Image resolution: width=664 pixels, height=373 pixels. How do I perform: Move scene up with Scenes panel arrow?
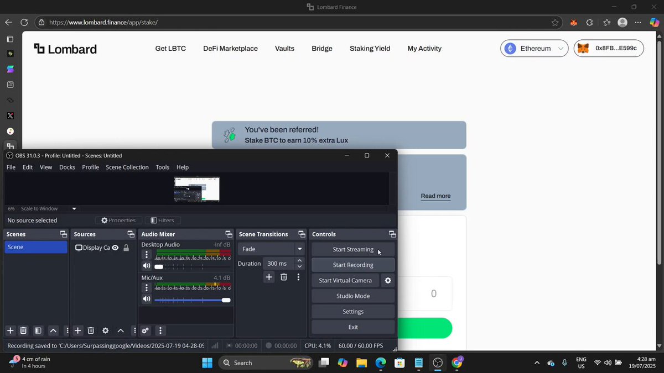coord(53,330)
